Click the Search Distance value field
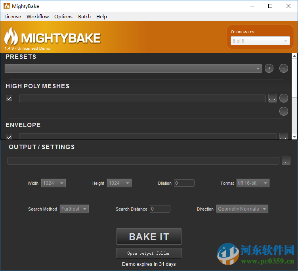Viewport: 298px width, 271px height. (x=160, y=209)
